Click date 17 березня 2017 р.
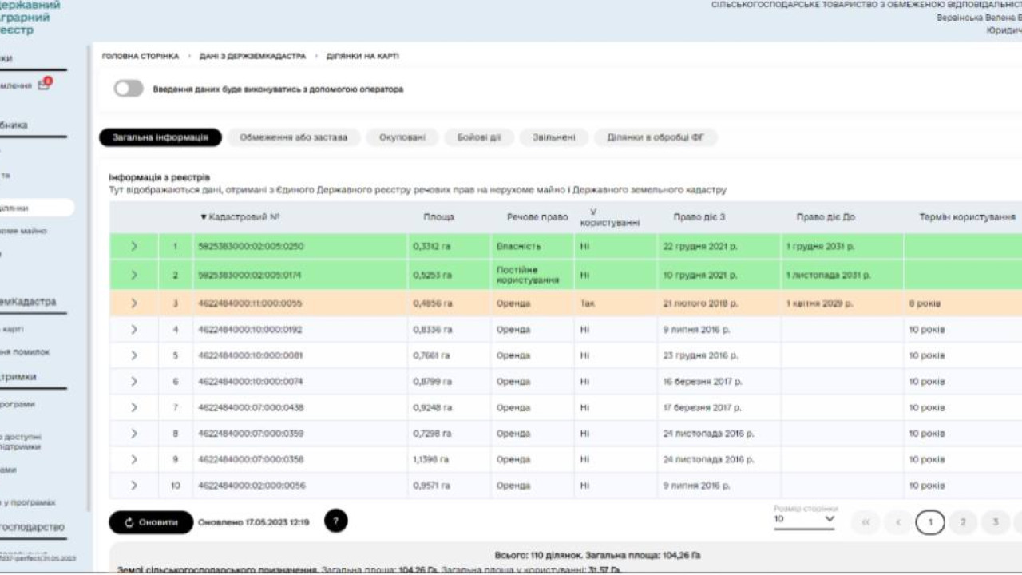This screenshot has width=1022, height=575. pos(703,407)
